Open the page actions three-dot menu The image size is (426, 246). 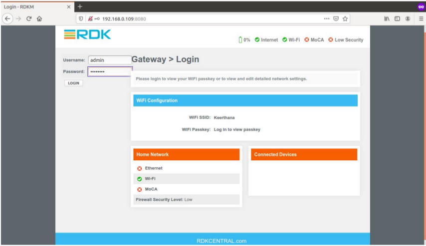tap(326, 18)
